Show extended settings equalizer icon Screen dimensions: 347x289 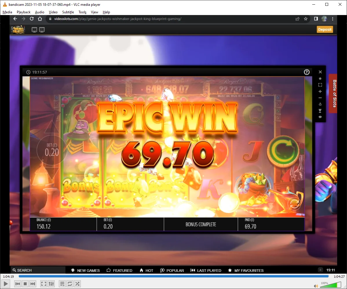(51, 284)
